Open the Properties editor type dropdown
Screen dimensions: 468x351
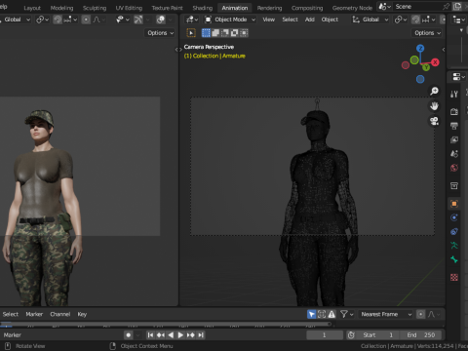[x=458, y=77]
